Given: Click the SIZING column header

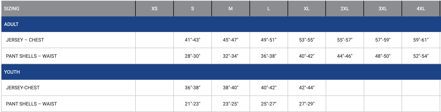Looking at the screenshot, I should [x=12, y=9].
